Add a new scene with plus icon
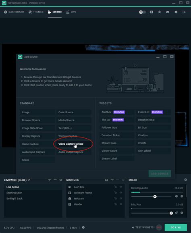The width and height of the screenshot is (191, 233). point(50,180)
